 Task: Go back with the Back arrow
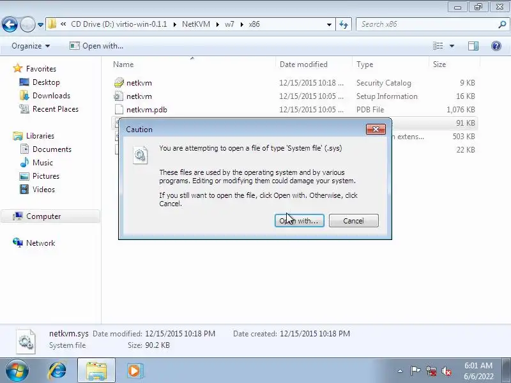pyautogui.click(x=10, y=24)
